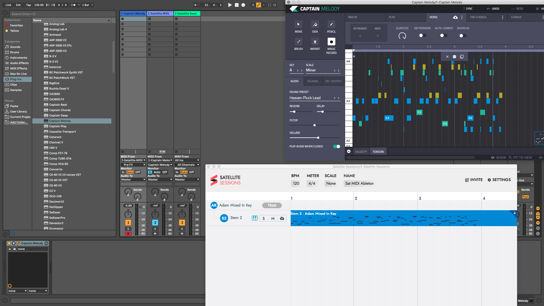This screenshot has width=544, height=306.
Task: Switch to the Velocity tab
Action: point(361,152)
